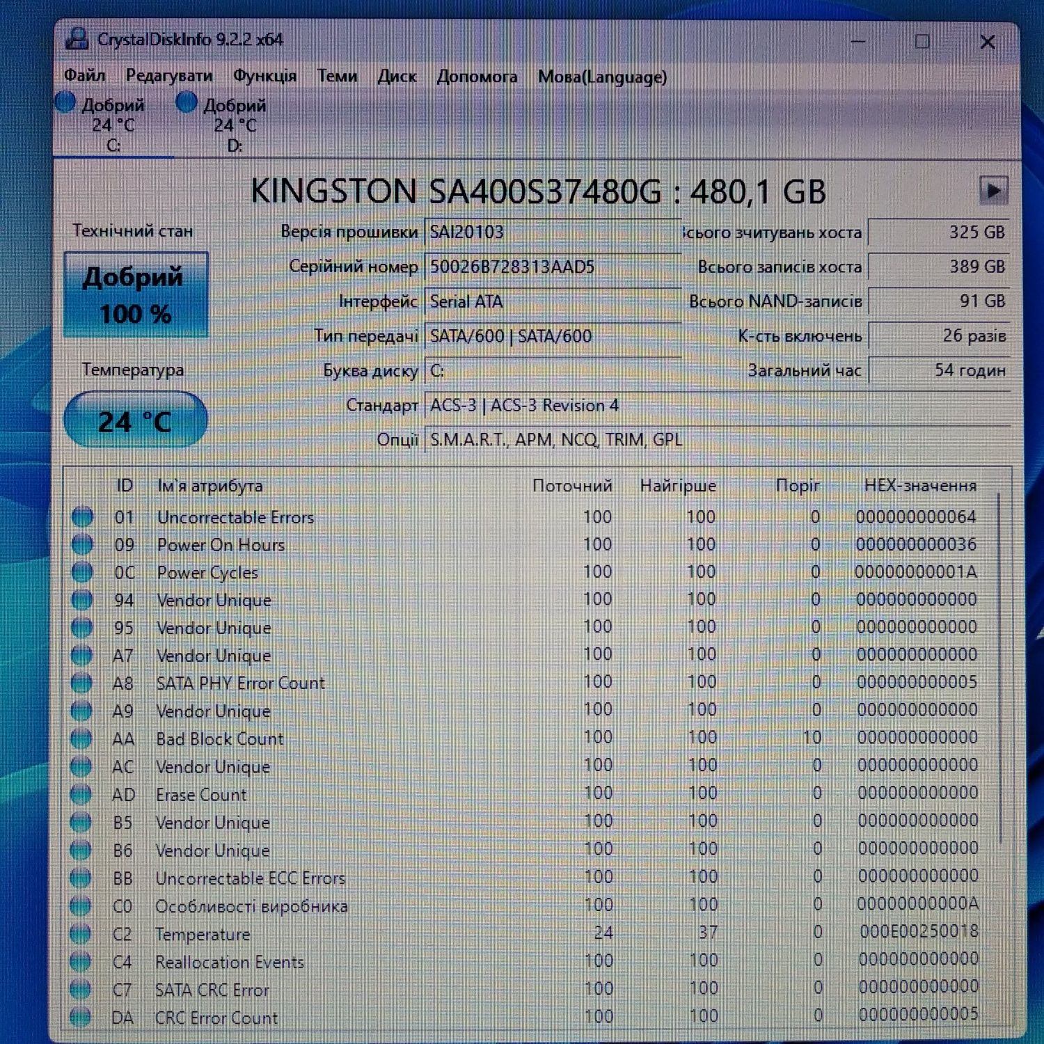Click status icon of Power Cycles row
The height and width of the screenshot is (1044, 1044).
pyautogui.click(x=82, y=571)
